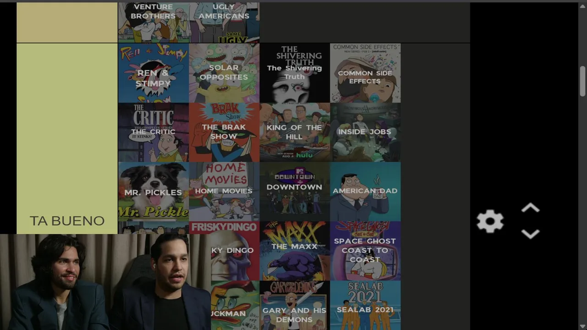This screenshot has width=587, height=330.
Task: Select The Brak Show tile
Action: [224, 132]
